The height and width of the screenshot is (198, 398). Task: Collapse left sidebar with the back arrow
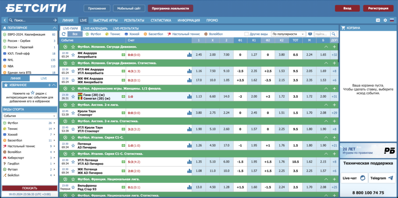coord(5,20)
